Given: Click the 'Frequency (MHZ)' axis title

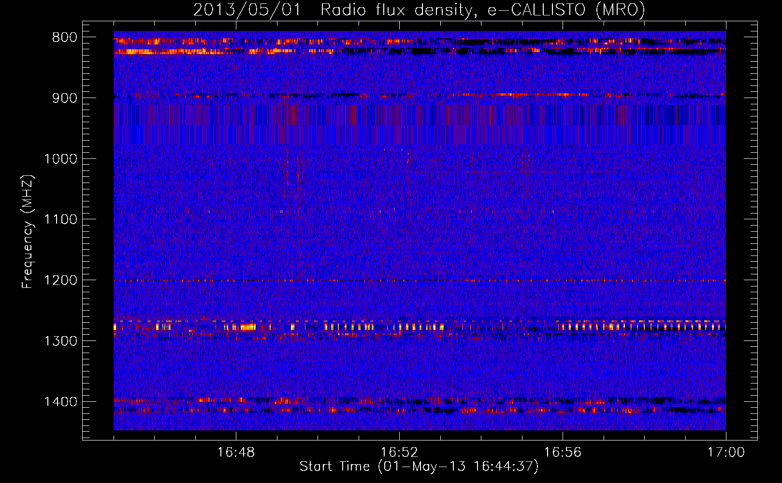Looking at the screenshot, I should tap(28, 232).
